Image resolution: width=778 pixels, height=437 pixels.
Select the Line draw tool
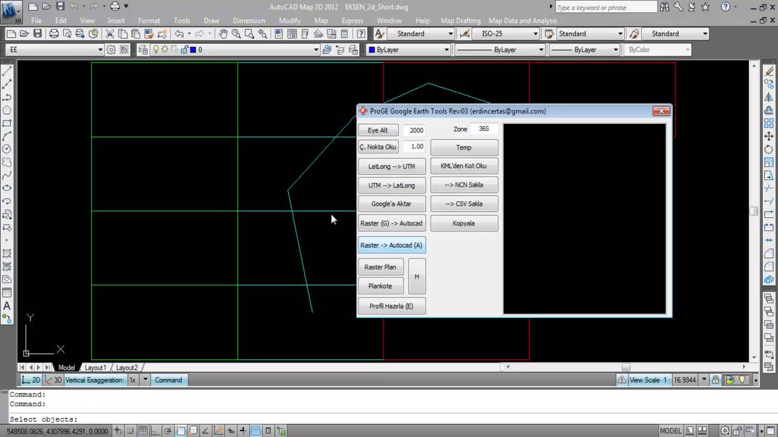[x=7, y=71]
